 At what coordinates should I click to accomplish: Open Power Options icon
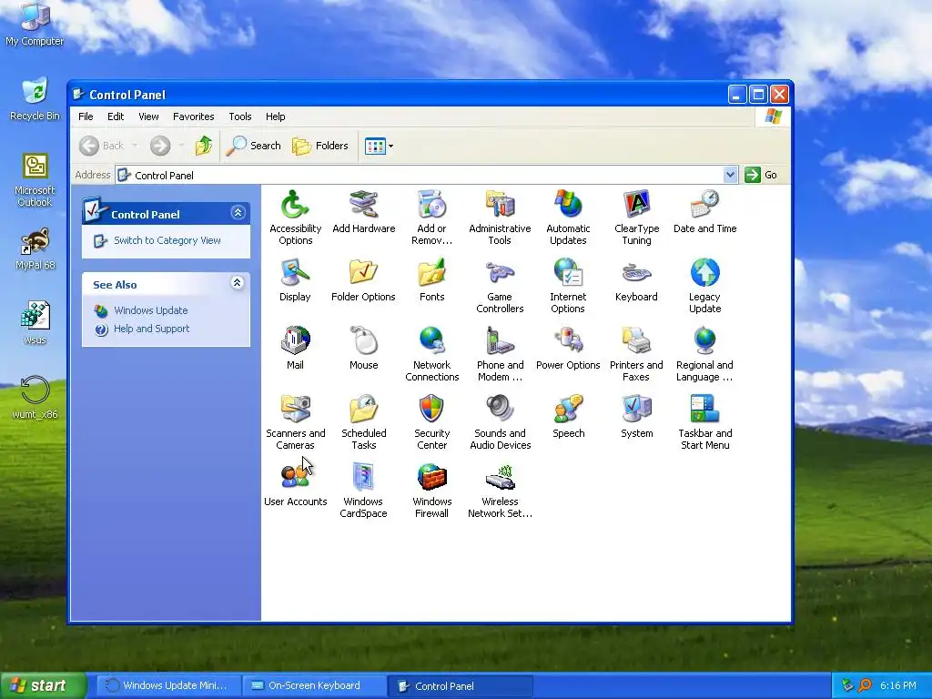coord(568,341)
